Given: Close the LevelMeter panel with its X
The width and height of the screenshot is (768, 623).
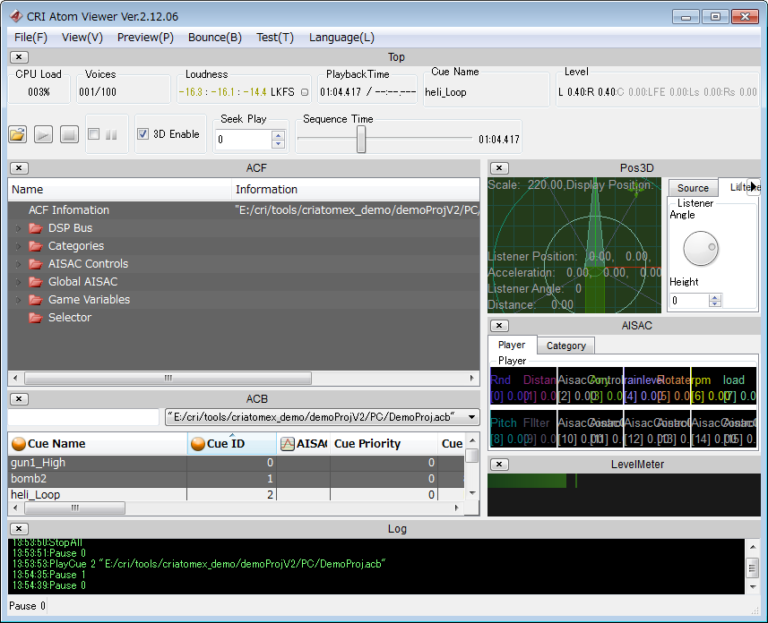Looking at the screenshot, I should pyautogui.click(x=499, y=464).
